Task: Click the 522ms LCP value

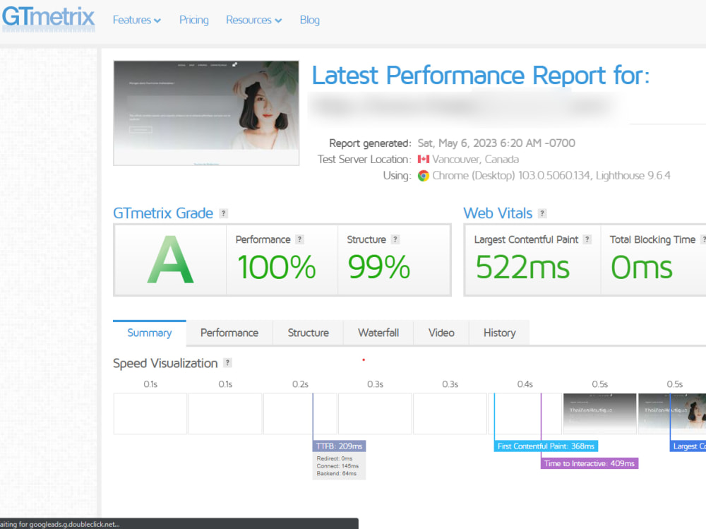Action: [x=522, y=267]
